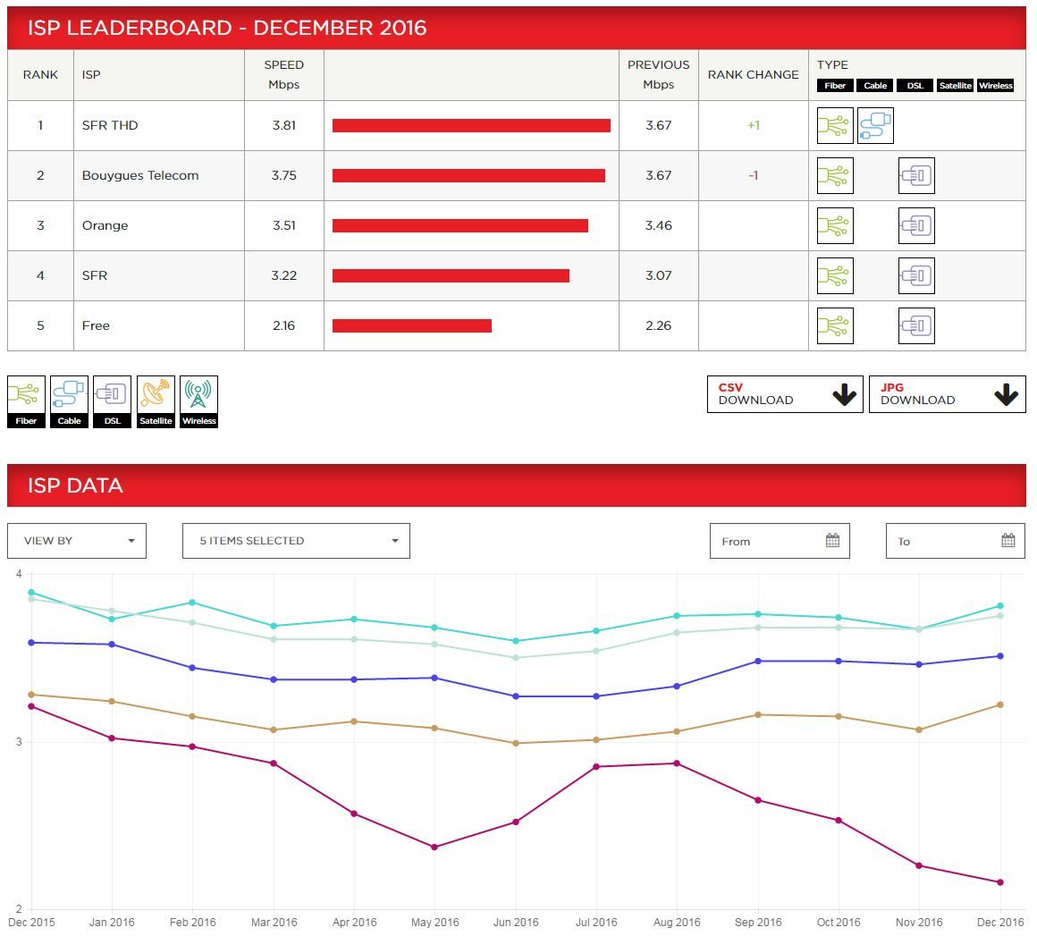Click the Wireless tower legend icon
1037x936 pixels.
pos(199,401)
